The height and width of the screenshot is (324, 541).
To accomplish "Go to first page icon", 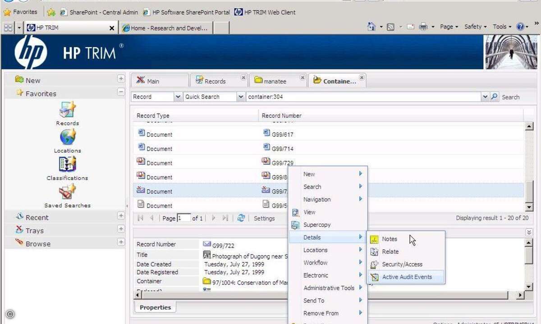I will click(x=141, y=218).
